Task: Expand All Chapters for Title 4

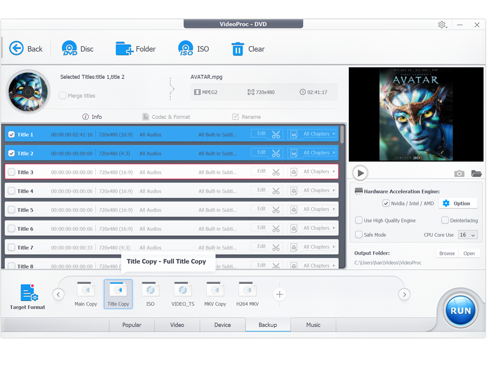Action: 319,190
